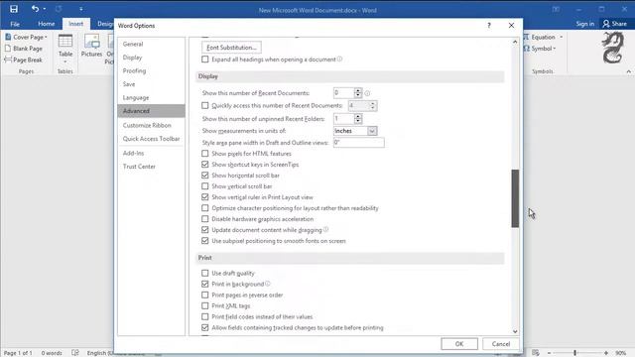Insert a Page Break
Image resolution: width=635 pixels, height=357 pixels.
(x=24, y=59)
